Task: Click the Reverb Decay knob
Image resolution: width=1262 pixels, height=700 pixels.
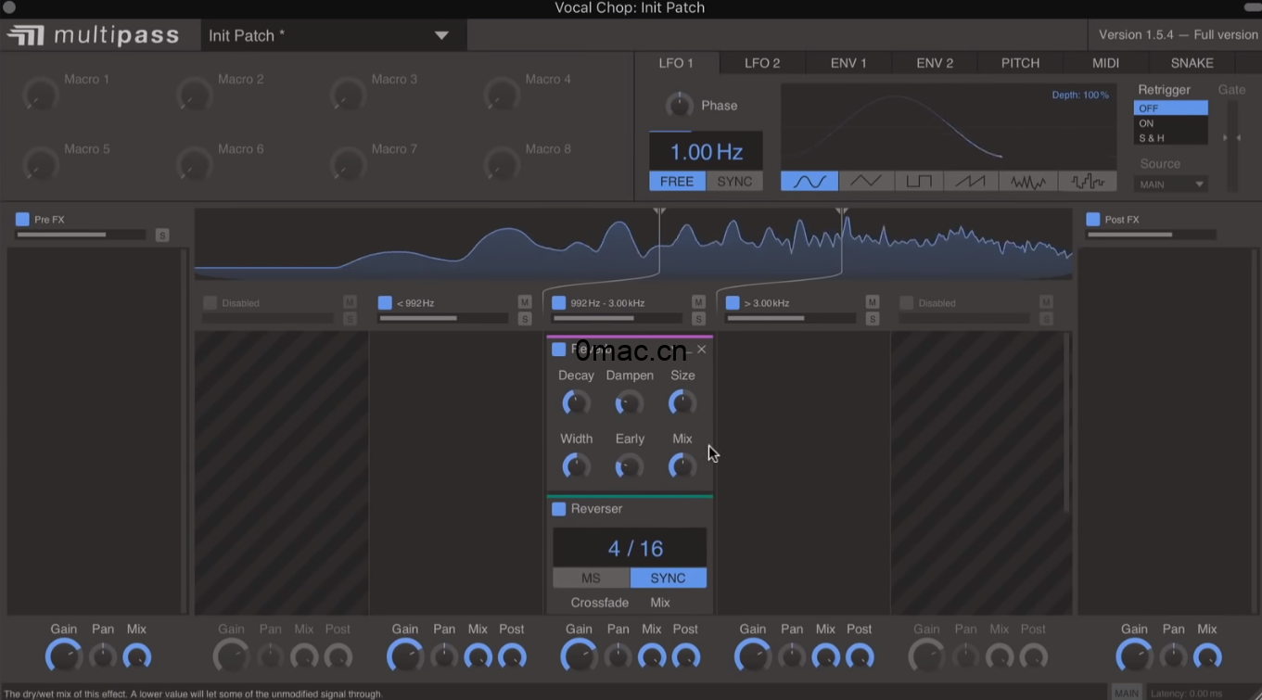Action: pyautogui.click(x=576, y=402)
